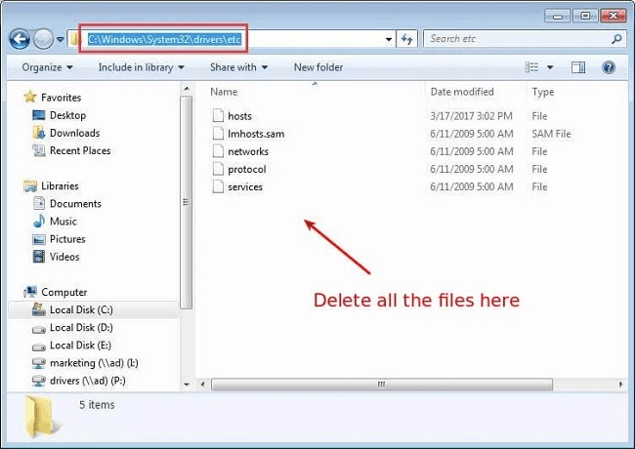Click the Forward navigation arrow button
Viewport: 635px width, 449px height.
[x=43, y=39]
